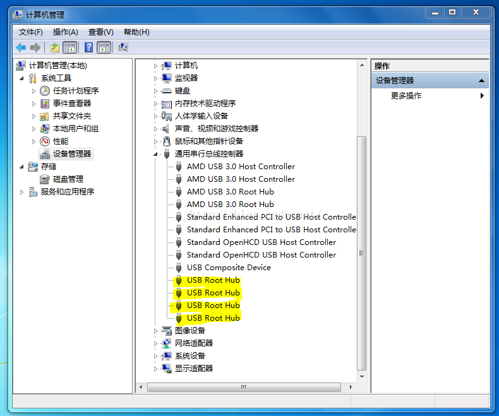Select 磁盘管理 label in the left tree
The width and height of the screenshot is (499, 416).
point(68,179)
